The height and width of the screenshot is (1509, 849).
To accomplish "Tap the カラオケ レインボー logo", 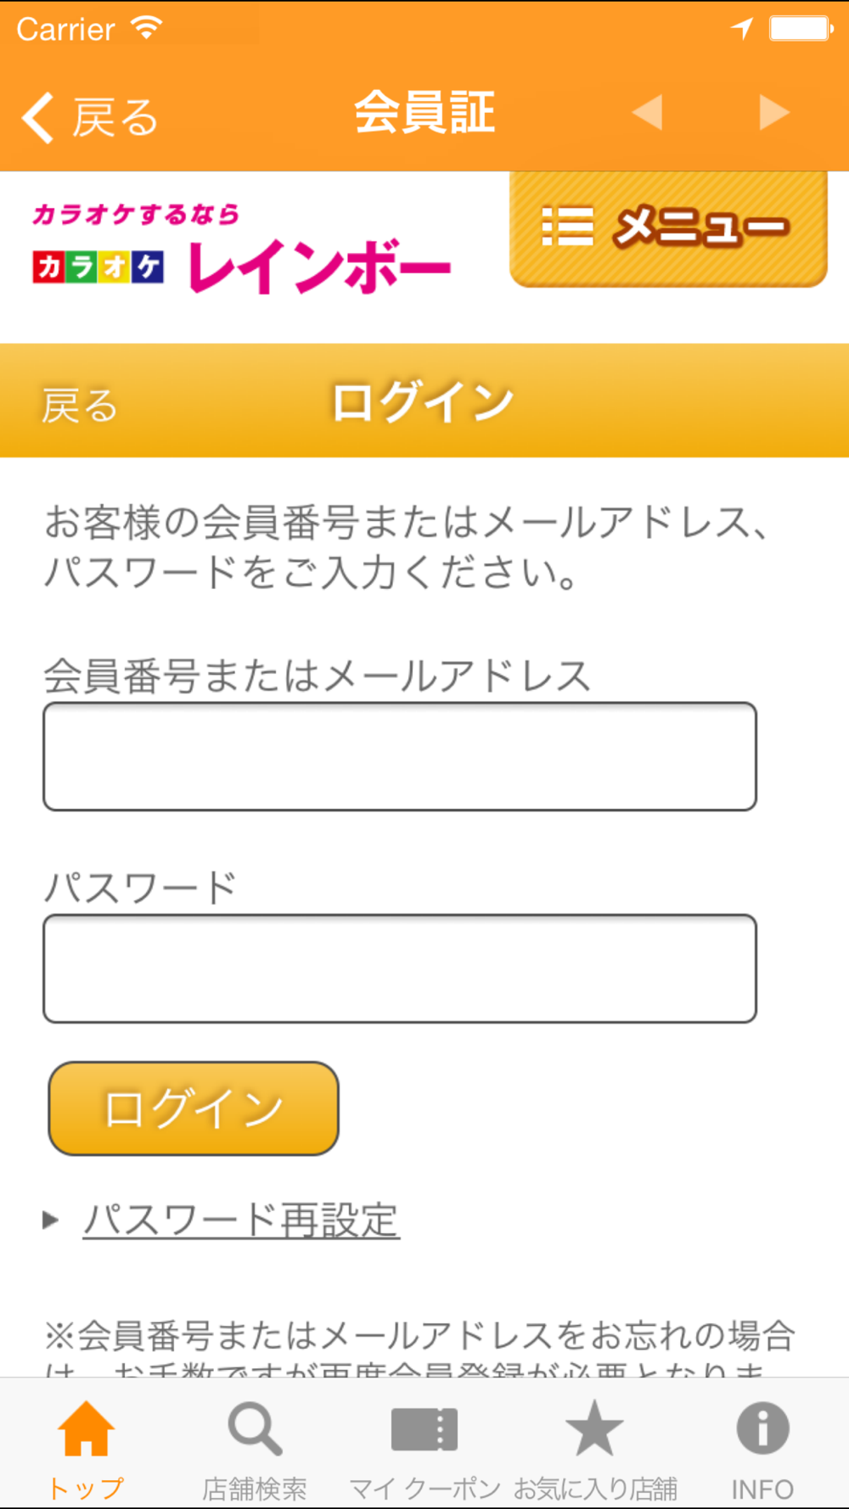I will [x=241, y=250].
